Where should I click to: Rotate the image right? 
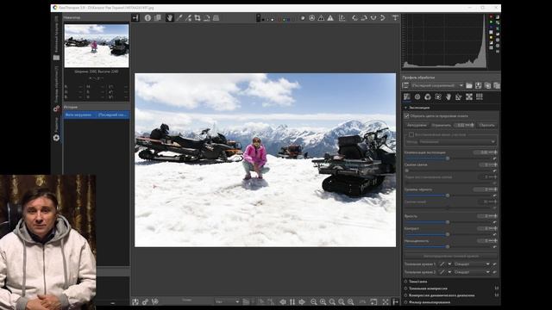pos(364,18)
